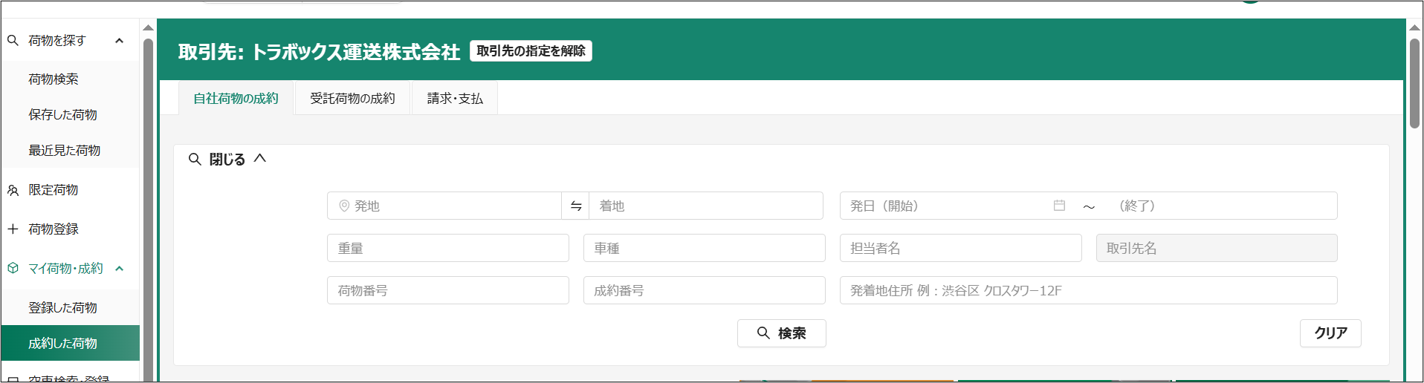Click the box icon next to マイ荷物・成約

[x=13, y=268]
